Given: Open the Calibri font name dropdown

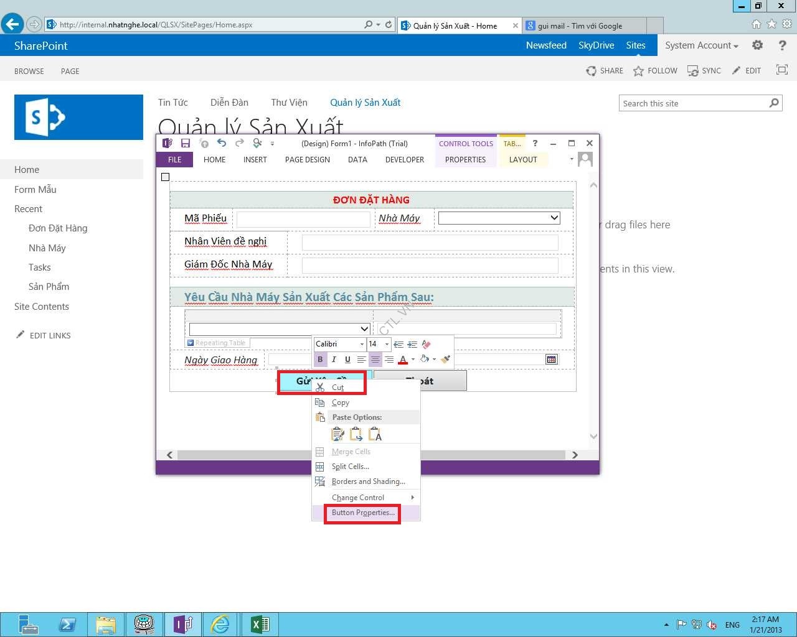Looking at the screenshot, I should point(362,344).
